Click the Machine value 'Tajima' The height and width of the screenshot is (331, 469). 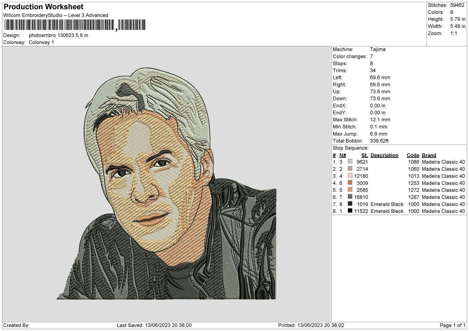coord(378,49)
